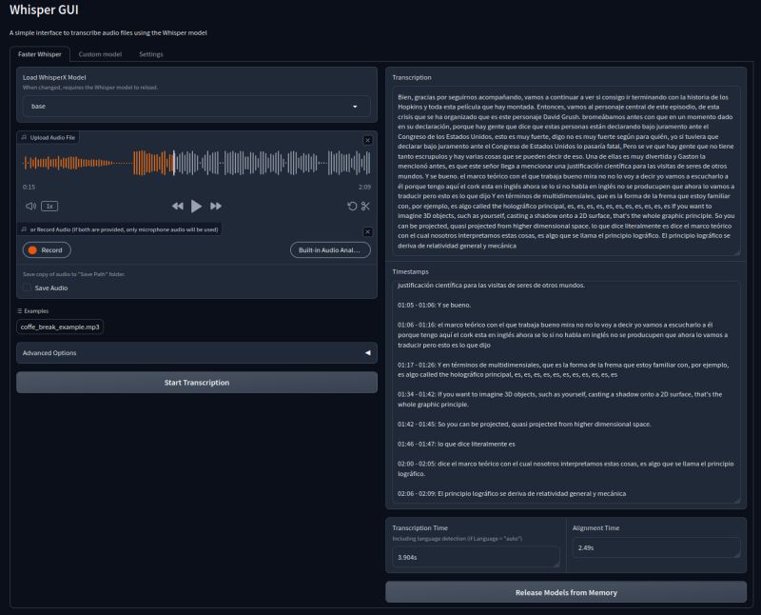Mute audio via the speaker icon

[x=31, y=206]
